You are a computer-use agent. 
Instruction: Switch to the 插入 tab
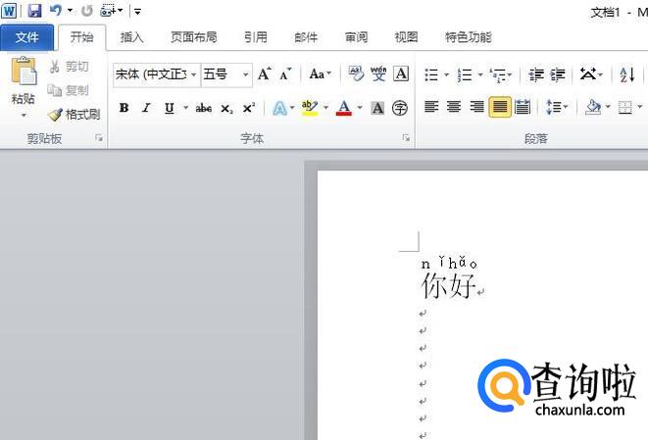[x=131, y=37]
